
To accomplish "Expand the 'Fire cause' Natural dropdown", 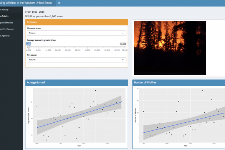I will (77, 60).
